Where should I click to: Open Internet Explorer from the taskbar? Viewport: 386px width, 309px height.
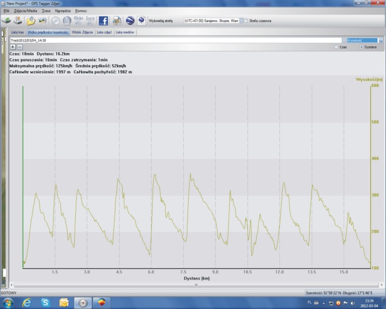tap(27, 303)
